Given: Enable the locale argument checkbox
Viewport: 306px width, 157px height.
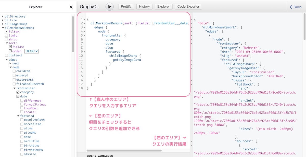Looking at the screenshot, I should [22, 112].
